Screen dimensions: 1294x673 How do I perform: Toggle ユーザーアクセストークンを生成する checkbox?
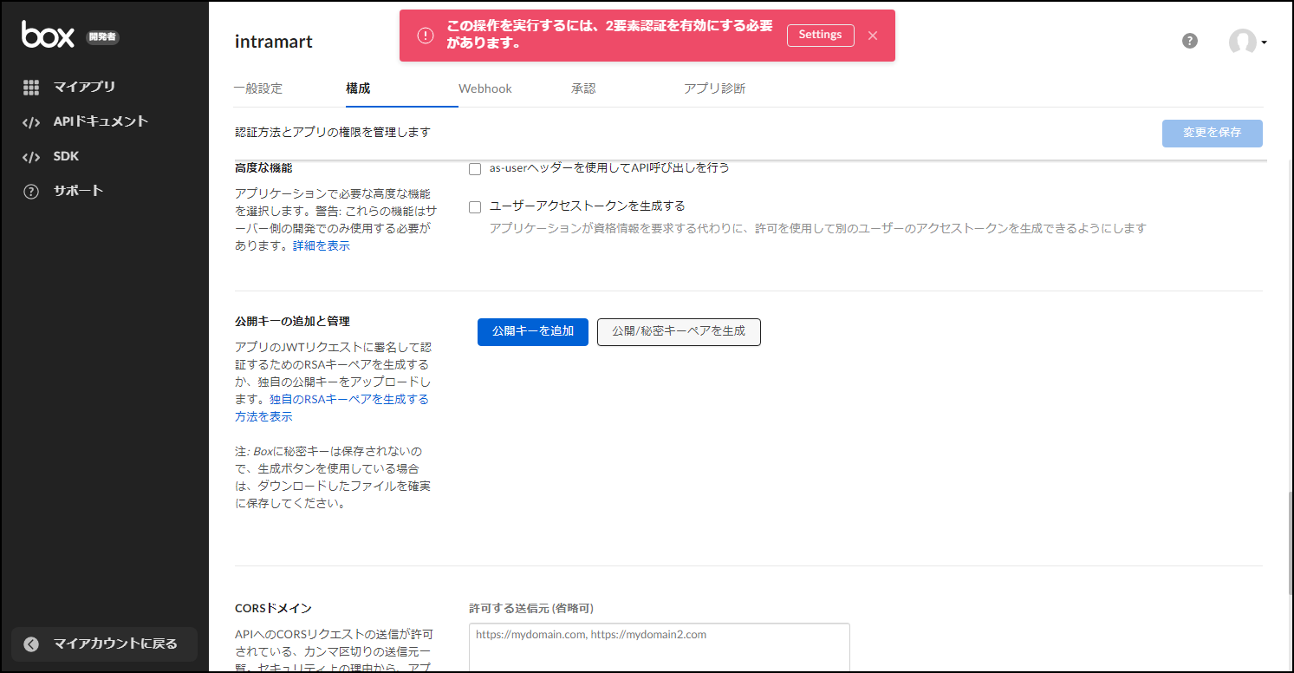475,207
